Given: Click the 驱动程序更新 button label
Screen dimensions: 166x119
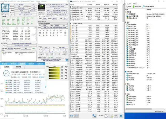Looking at the screenshot, I should [x=149, y=6].
